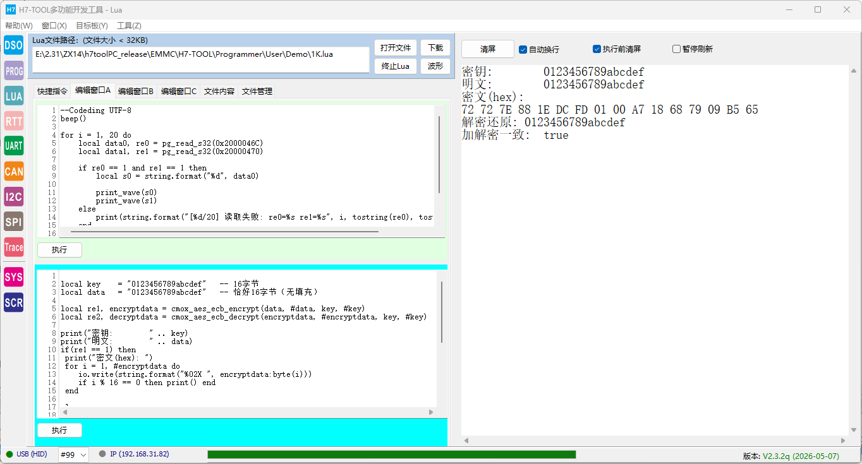Click the green progress bar in status bar
This screenshot has height=464, width=862.
coord(392,455)
